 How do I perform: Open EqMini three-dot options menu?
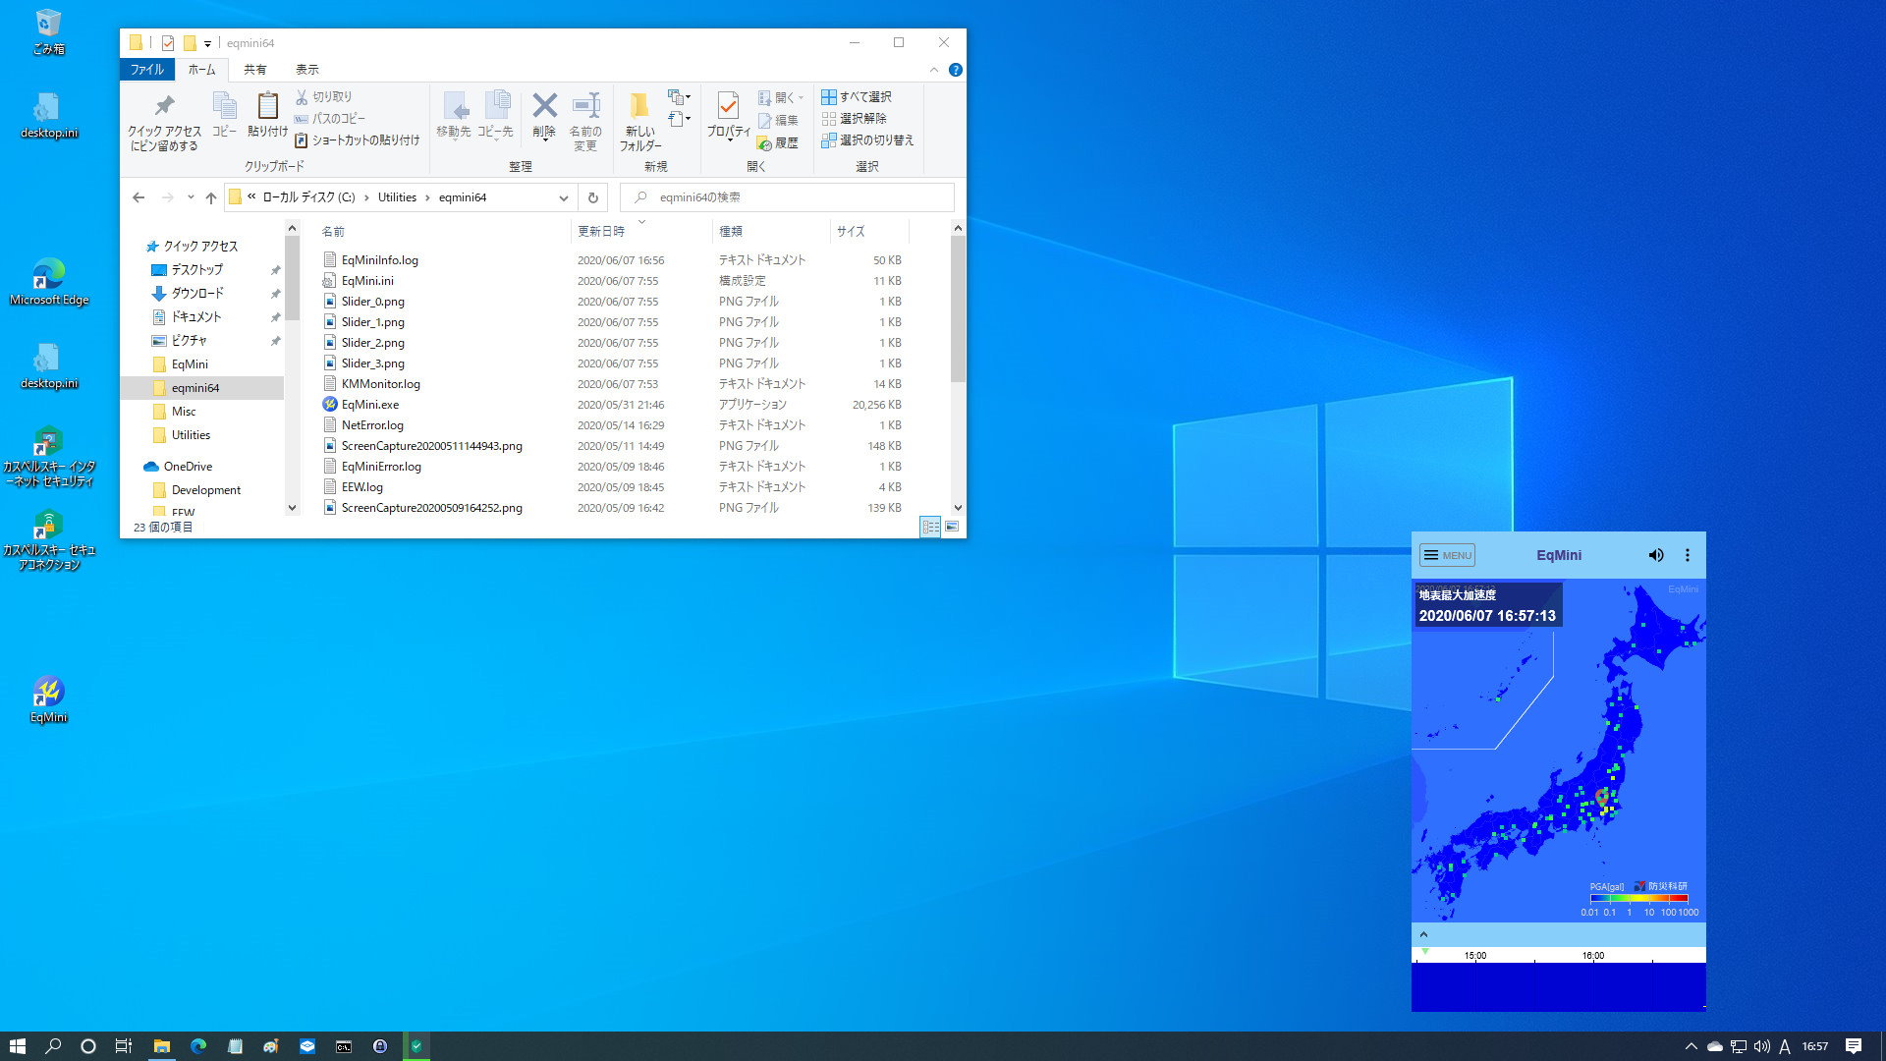pyautogui.click(x=1688, y=555)
